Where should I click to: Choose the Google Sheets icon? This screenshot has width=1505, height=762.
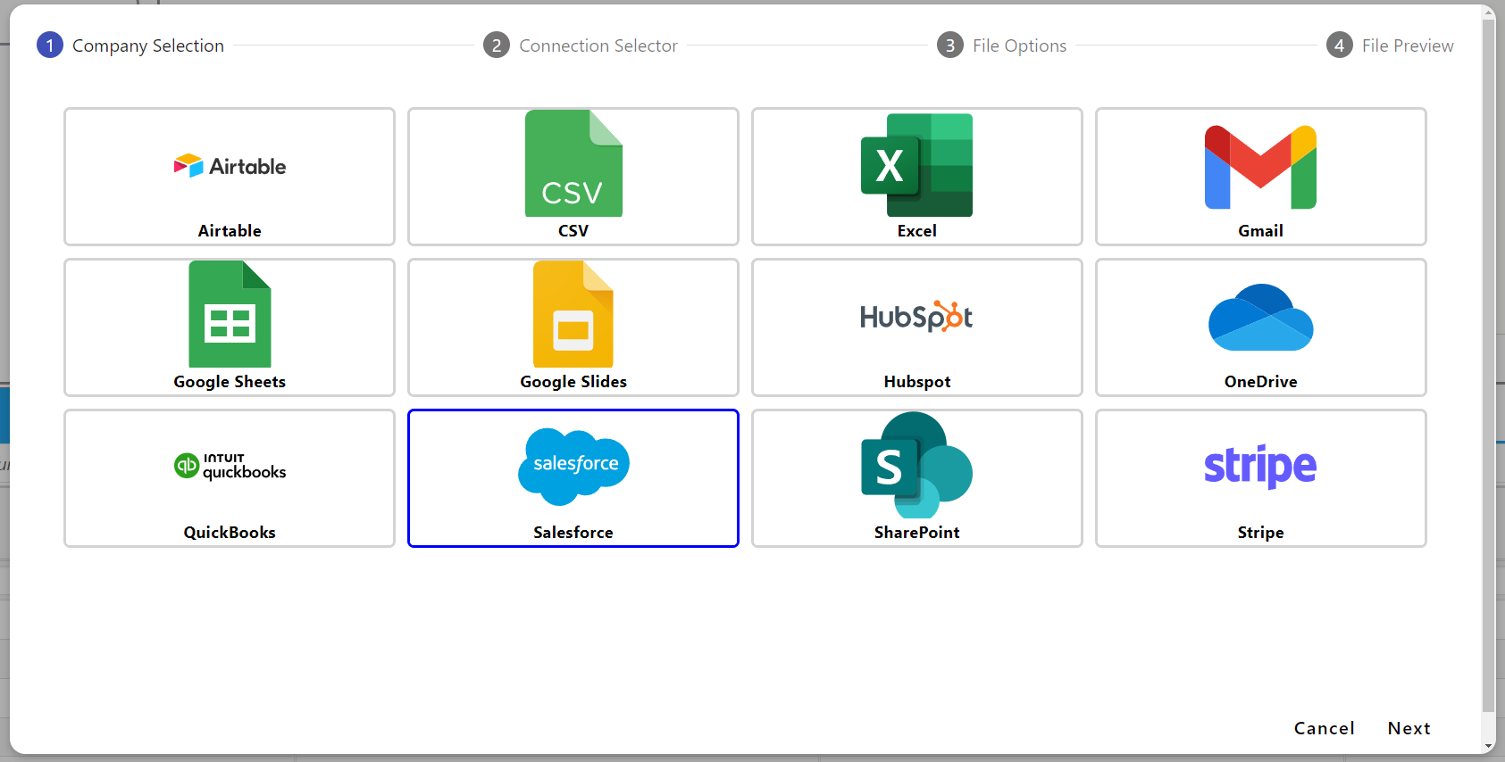pos(230,315)
